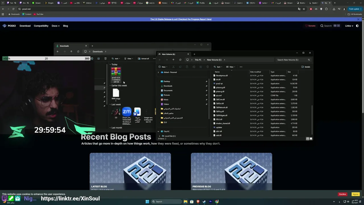
Task: Toggle the website dark/light theme
Action: 357,26
